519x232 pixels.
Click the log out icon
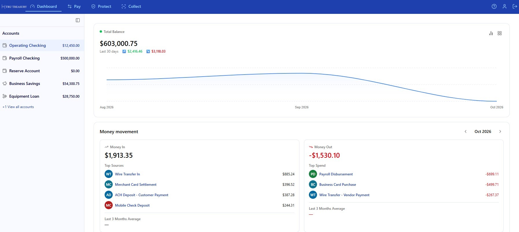tap(515, 6)
